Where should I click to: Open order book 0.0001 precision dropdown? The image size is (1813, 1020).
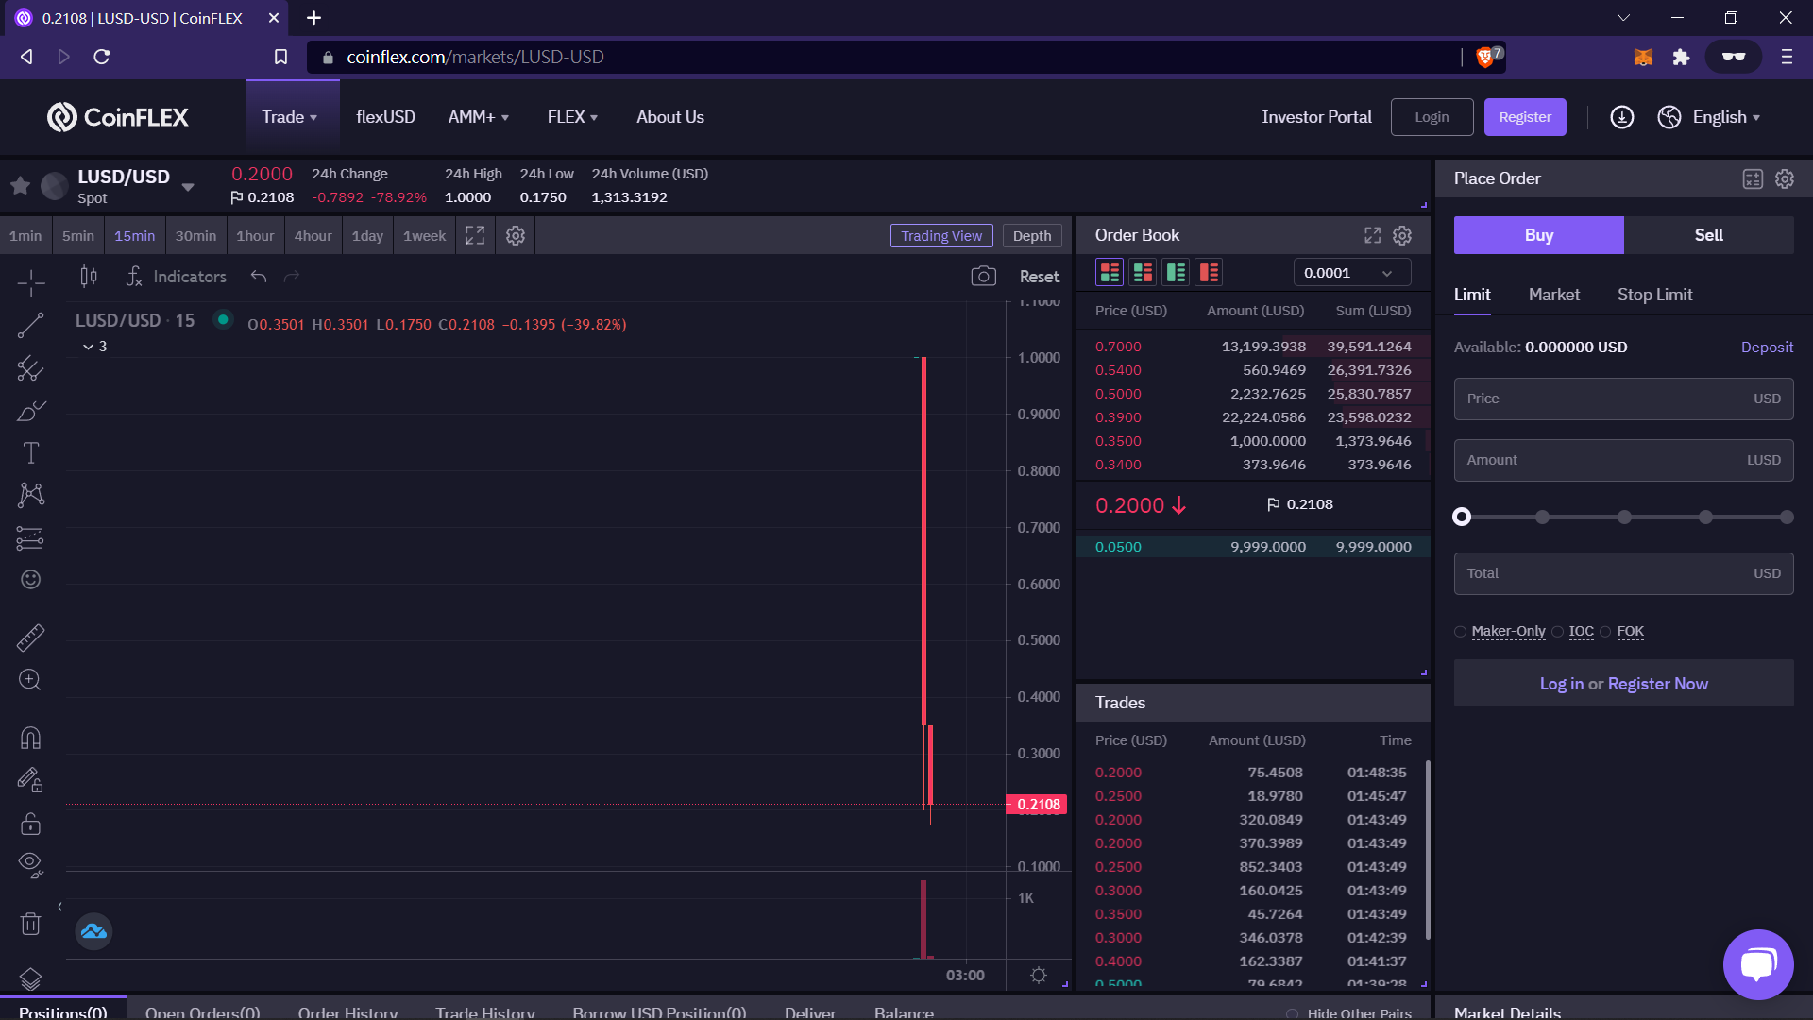pyautogui.click(x=1352, y=273)
